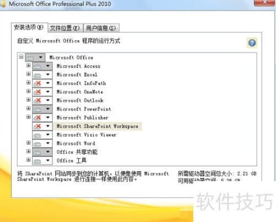276x222 pixels.
Task: Select Microsoft SharePoint Workspace in the tree
Action: 98,126
